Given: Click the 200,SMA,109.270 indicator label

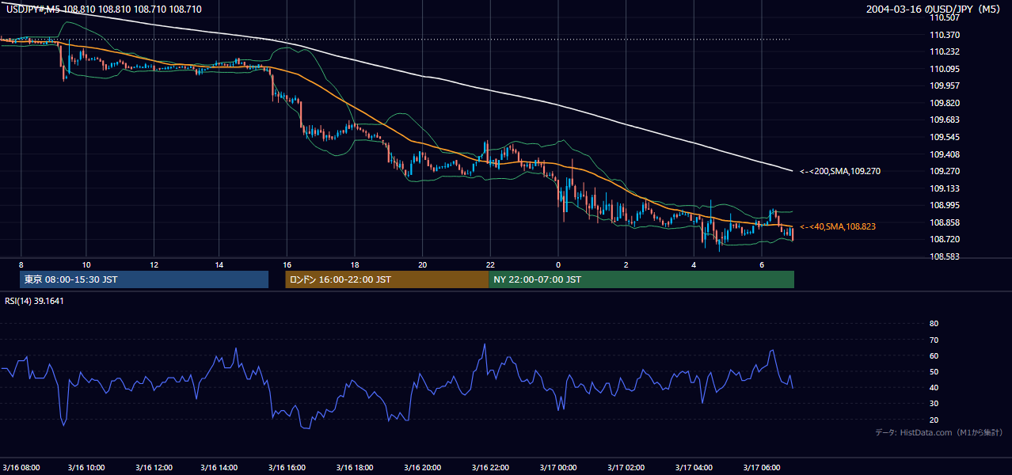Looking at the screenshot, I should click(840, 171).
